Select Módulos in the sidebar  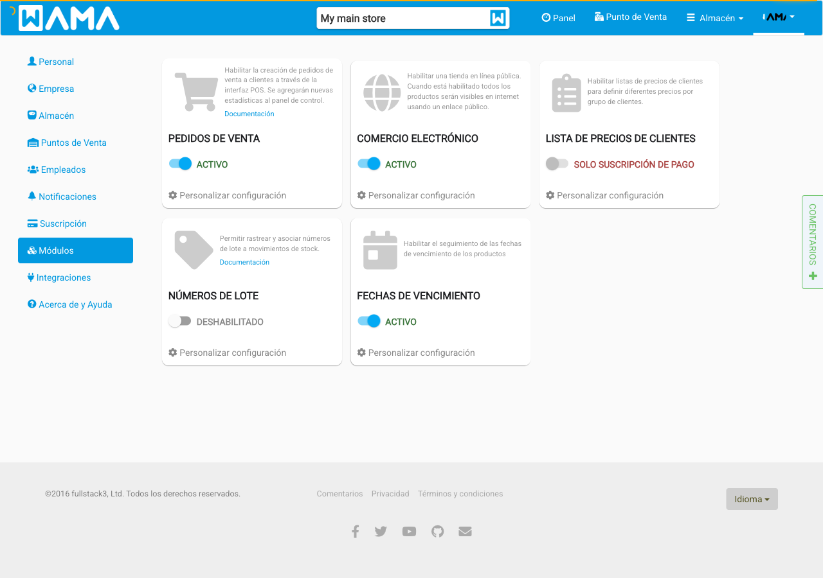point(75,250)
